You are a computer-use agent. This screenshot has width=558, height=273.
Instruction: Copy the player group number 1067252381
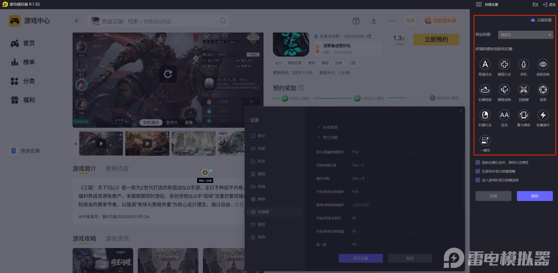[x=369, y=36]
